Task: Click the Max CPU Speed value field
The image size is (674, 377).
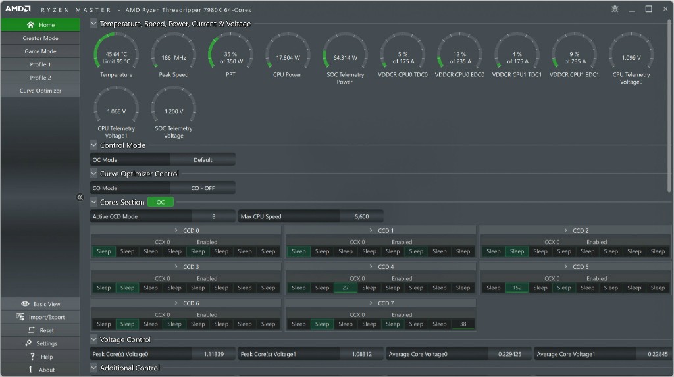Action: (361, 216)
